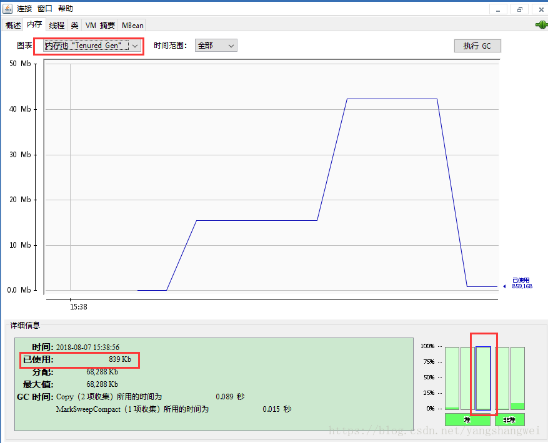Switch to the 线程 tab
This screenshot has width=548, height=443.
pyautogui.click(x=56, y=25)
